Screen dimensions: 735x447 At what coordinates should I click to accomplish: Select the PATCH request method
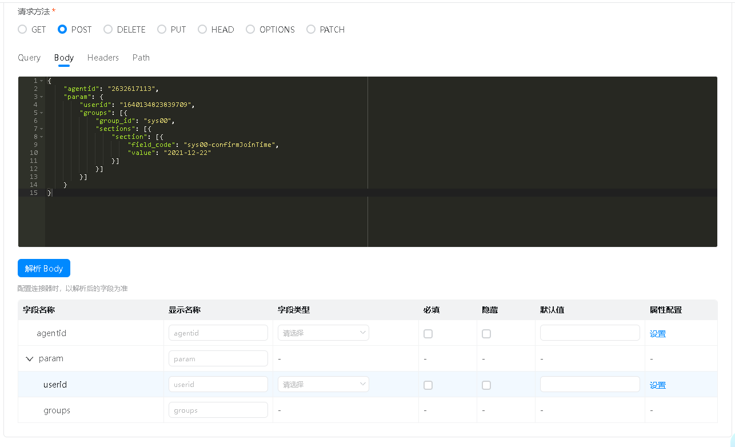(x=311, y=29)
